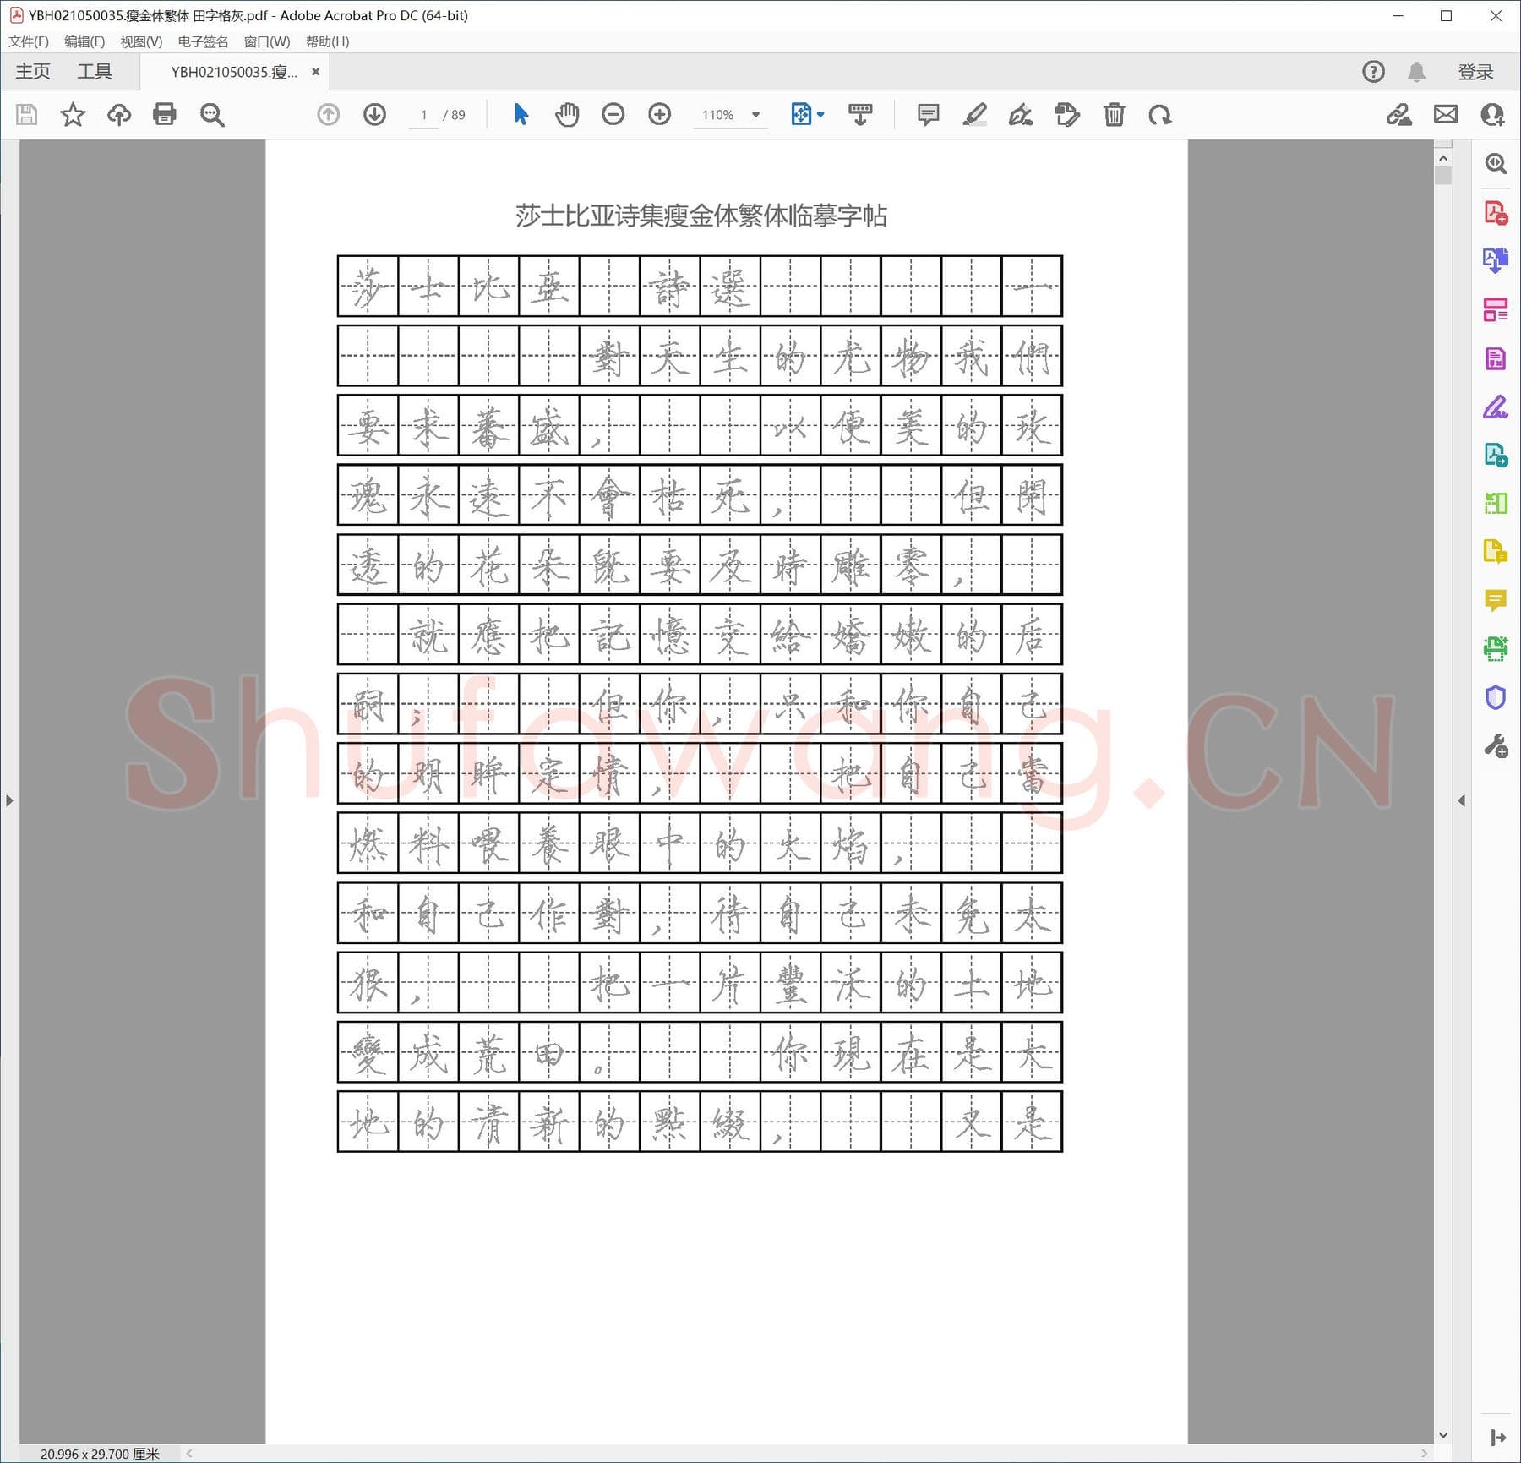Open the search magnifier in right panel

1496,163
